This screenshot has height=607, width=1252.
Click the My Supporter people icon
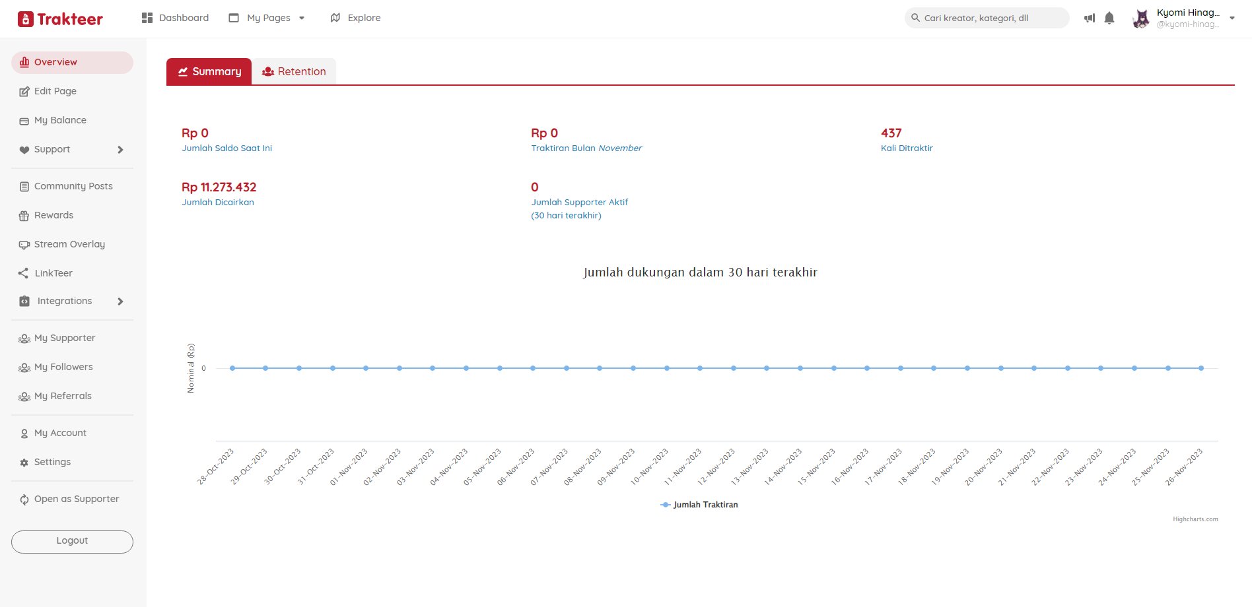tap(24, 338)
